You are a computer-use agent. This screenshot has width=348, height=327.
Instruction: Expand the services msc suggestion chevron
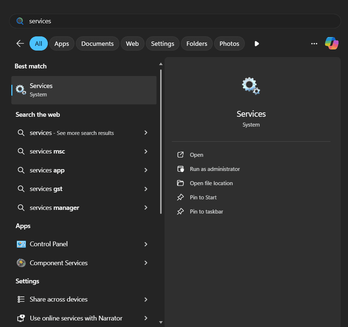[146, 151]
